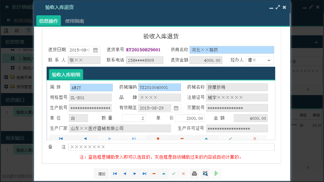Jump to first record using navigation icon
324x182 pixels.
tap(115, 174)
